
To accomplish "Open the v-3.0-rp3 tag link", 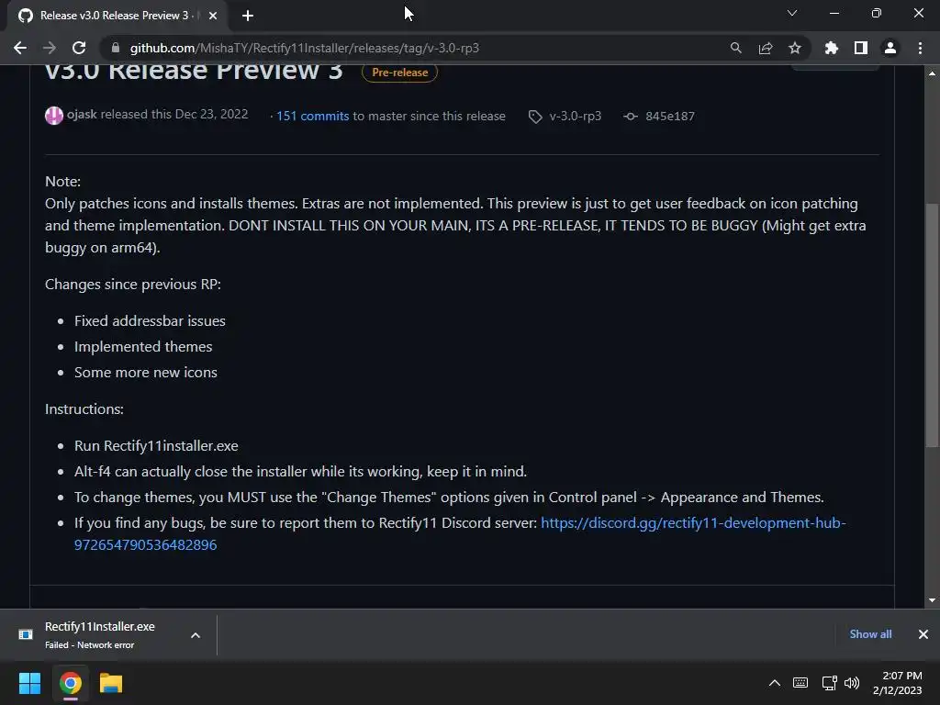I will point(575,116).
